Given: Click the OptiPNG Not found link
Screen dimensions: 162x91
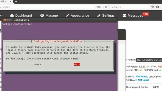Looking at the screenshot, I should (x=141, y=76).
